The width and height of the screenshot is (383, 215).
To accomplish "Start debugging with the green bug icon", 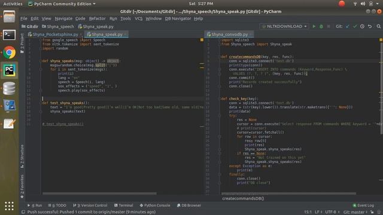I will coord(321,26).
